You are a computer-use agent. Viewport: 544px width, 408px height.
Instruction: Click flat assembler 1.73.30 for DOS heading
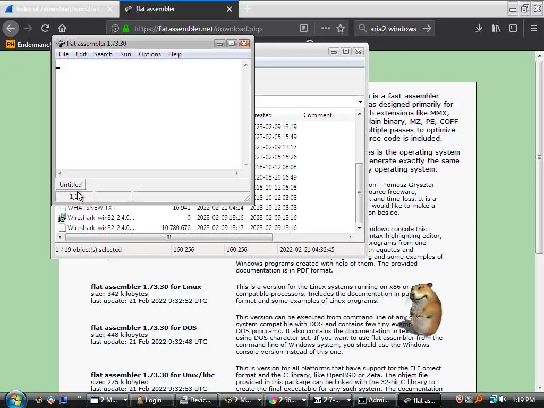point(143,328)
